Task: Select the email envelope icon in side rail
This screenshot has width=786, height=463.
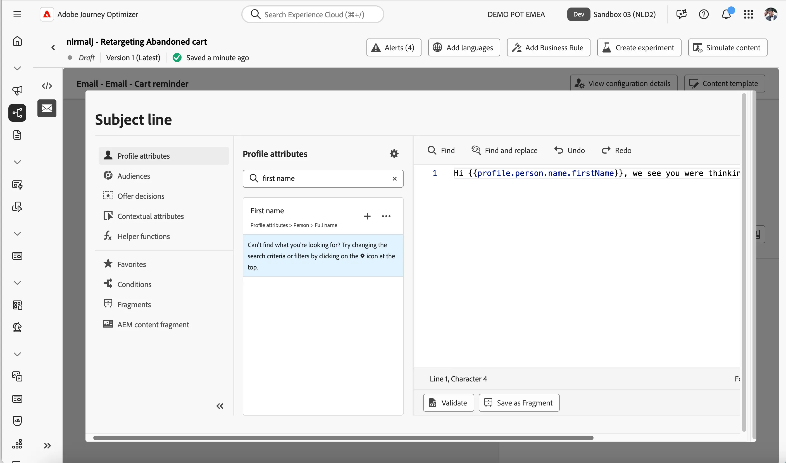Action: tap(47, 108)
